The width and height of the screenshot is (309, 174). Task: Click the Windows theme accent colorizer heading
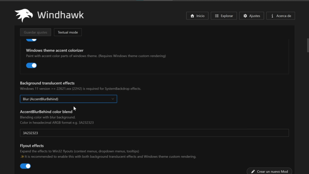point(55,50)
